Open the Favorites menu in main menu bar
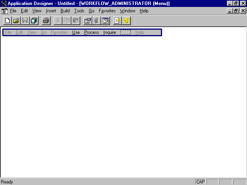This screenshot has width=247, height=185. (107, 11)
